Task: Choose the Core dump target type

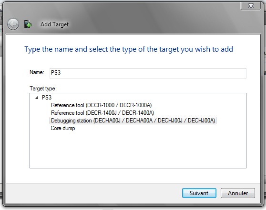Action: [63, 128]
